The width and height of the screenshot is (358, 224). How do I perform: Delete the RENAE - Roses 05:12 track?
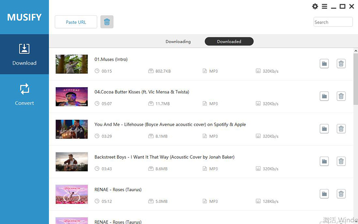[x=341, y=194]
